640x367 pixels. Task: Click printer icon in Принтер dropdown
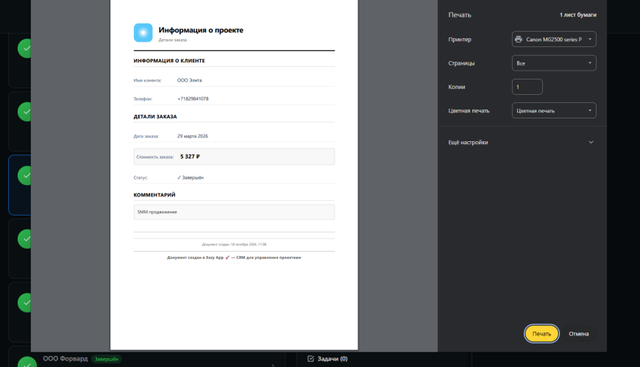(519, 39)
